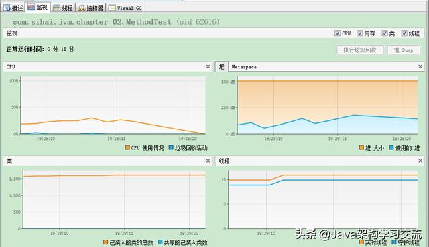Click the 正常运行时间 uptime label
This screenshot has height=247, width=429.
[25, 49]
